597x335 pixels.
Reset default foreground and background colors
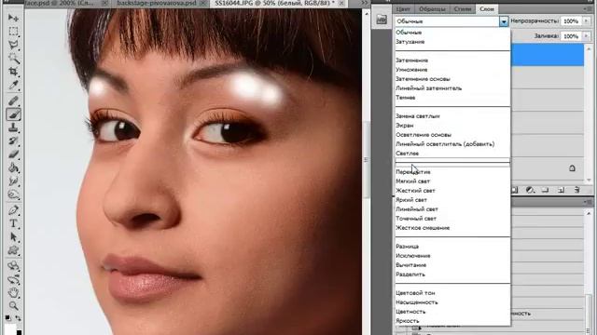tap(8, 317)
